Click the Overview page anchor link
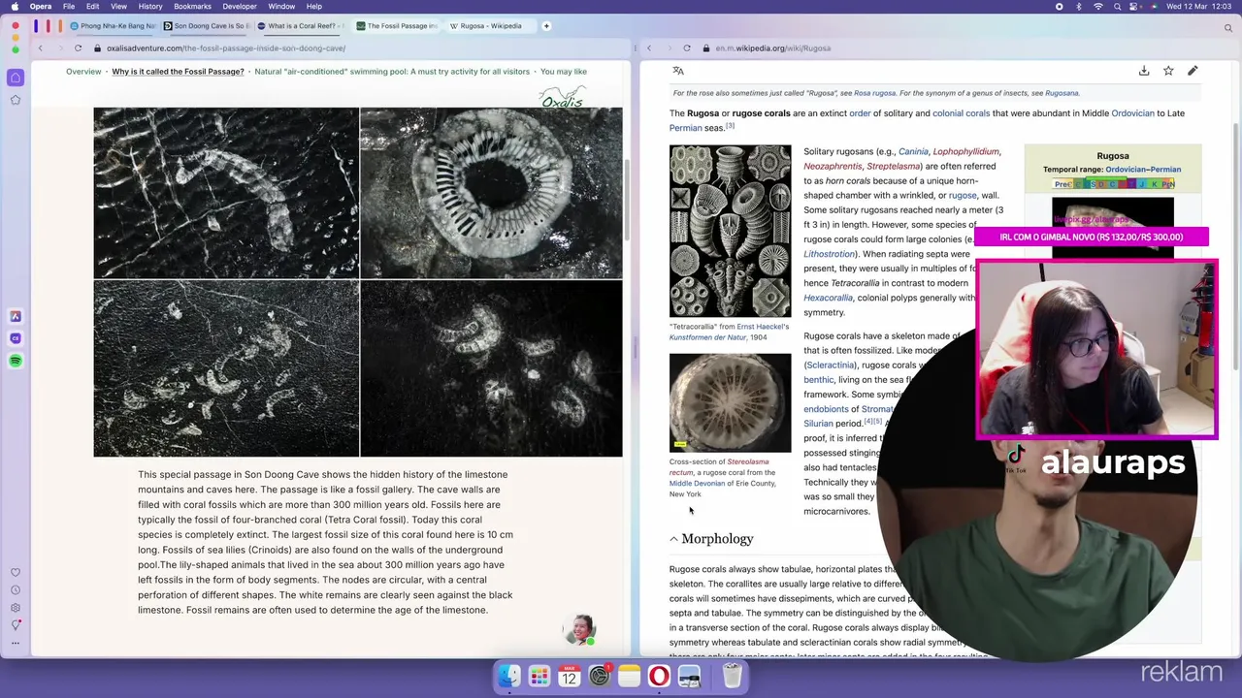 pyautogui.click(x=83, y=71)
